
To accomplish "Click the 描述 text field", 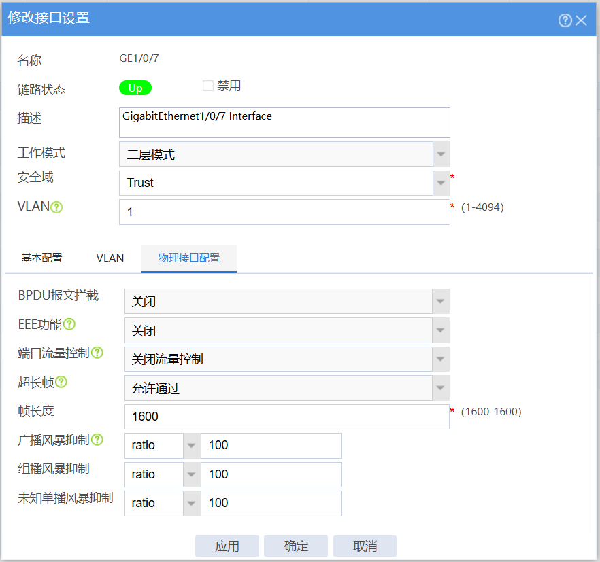I will pos(284,122).
